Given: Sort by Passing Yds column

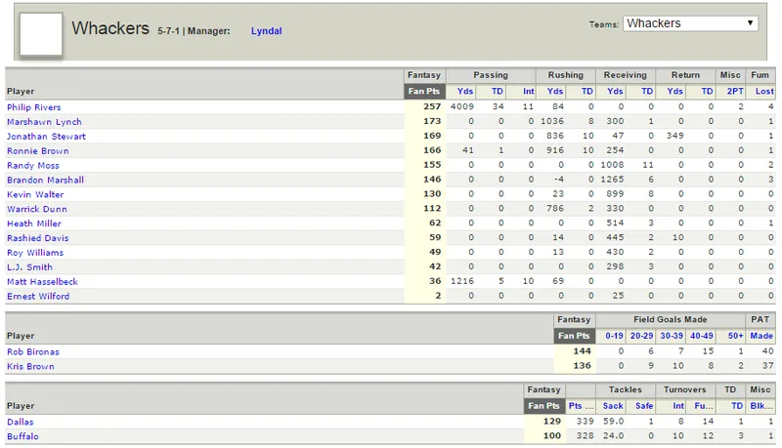Looking at the screenshot, I should point(465,91).
